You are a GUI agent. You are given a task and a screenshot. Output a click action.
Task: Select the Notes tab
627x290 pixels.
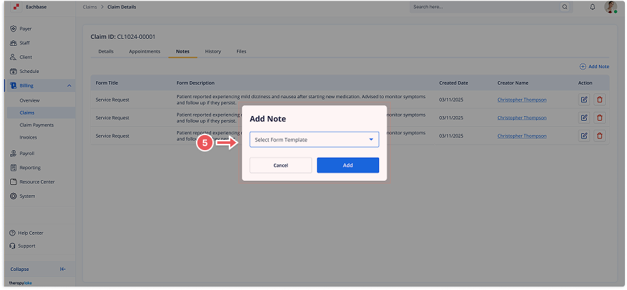pyautogui.click(x=183, y=52)
